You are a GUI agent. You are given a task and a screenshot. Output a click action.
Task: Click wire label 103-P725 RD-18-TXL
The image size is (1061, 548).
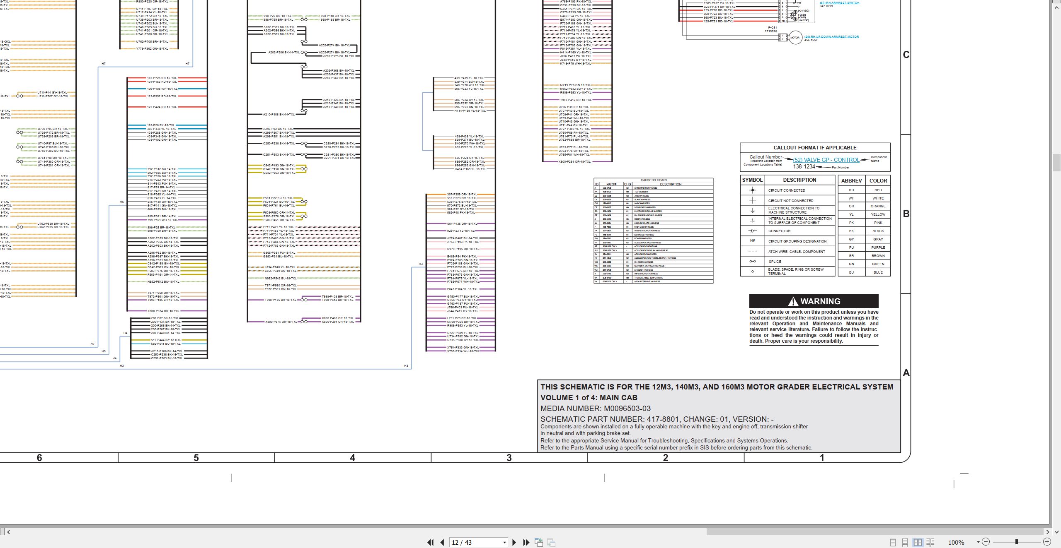pos(162,78)
